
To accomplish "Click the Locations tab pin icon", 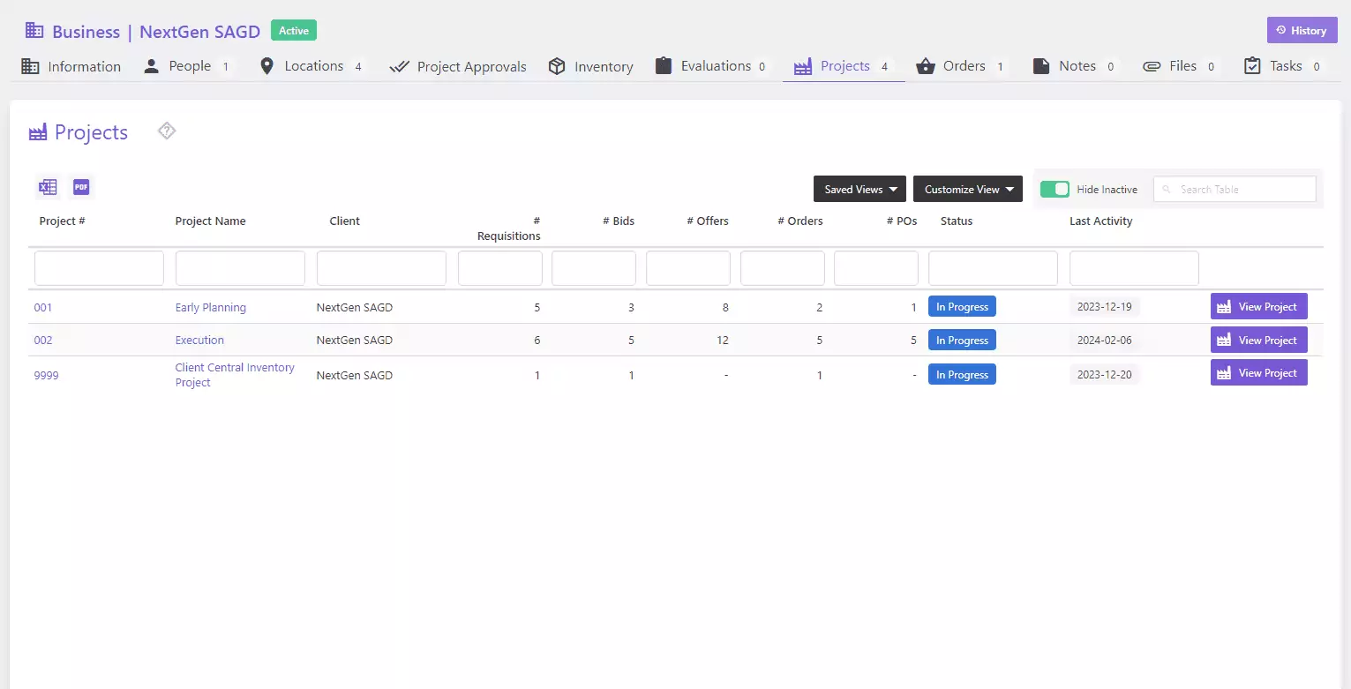I will point(266,66).
